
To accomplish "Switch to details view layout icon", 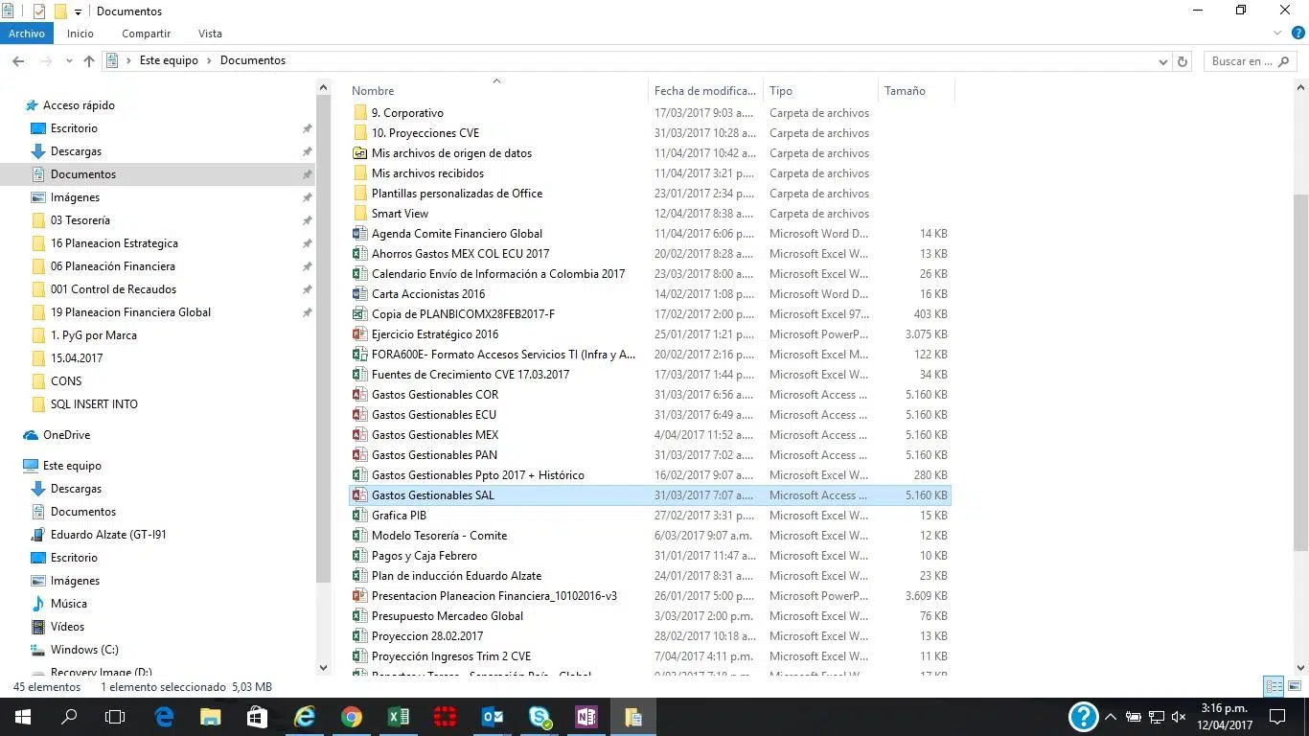I will tap(1274, 686).
